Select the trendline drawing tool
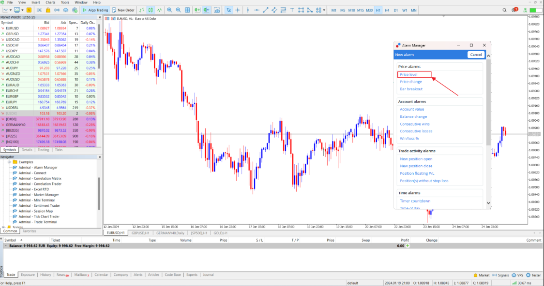This screenshot has width=544, height=286. [265, 10]
